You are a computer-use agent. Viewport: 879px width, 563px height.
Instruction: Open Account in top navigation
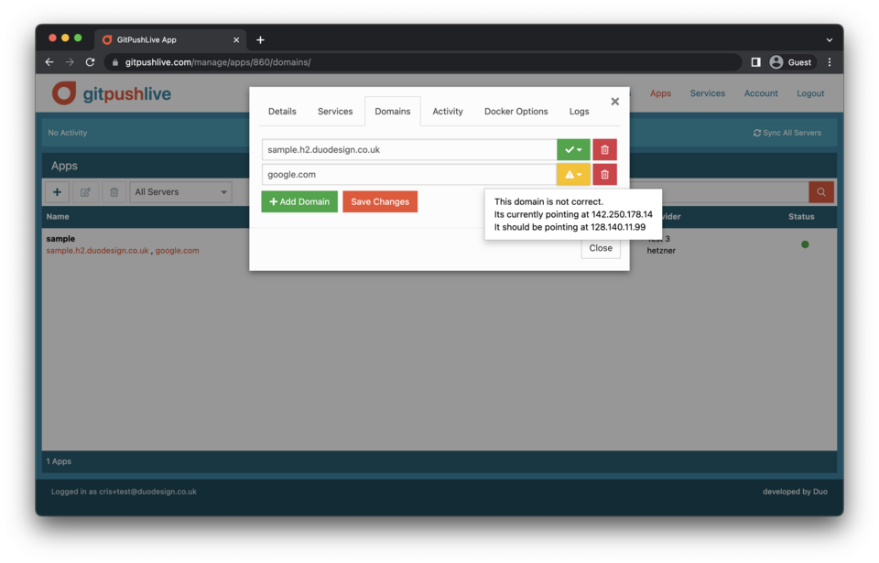(x=761, y=93)
